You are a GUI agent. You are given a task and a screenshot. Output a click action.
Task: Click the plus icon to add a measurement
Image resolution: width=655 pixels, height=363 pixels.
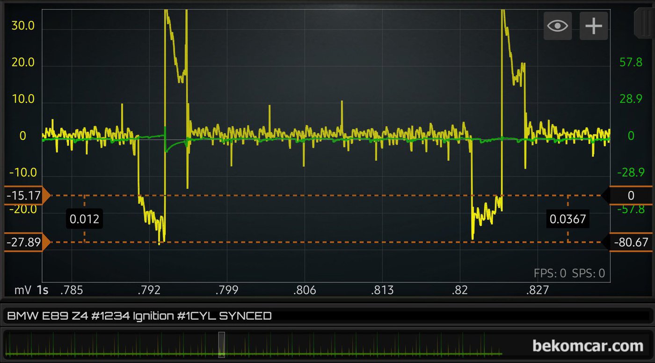pyautogui.click(x=593, y=26)
